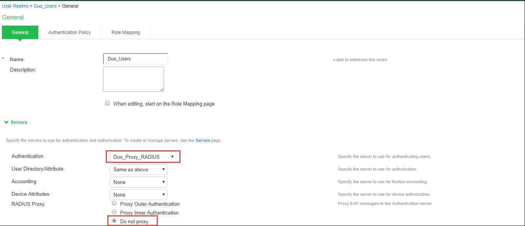This screenshot has width=525, height=226.
Task: Select the Do not proxy option
Action: [x=114, y=221]
